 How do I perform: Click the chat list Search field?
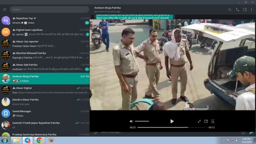click(49, 10)
